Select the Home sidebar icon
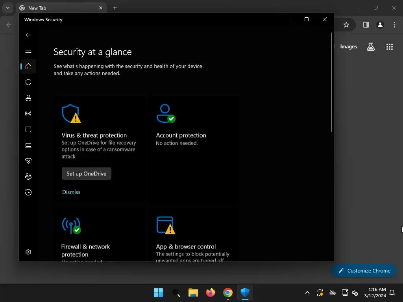The width and height of the screenshot is (403, 302). point(28,66)
